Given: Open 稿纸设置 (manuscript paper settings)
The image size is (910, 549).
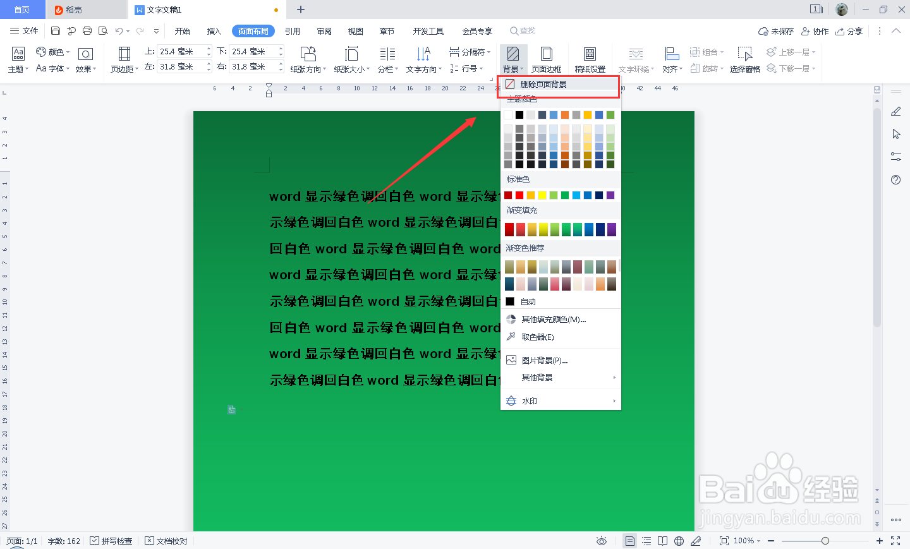Looking at the screenshot, I should click(x=590, y=60).
